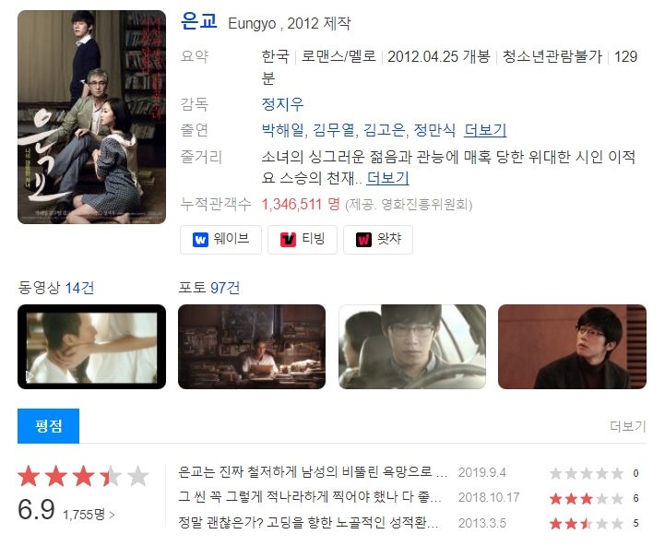Select the 평점 tab

click(48, 426)
